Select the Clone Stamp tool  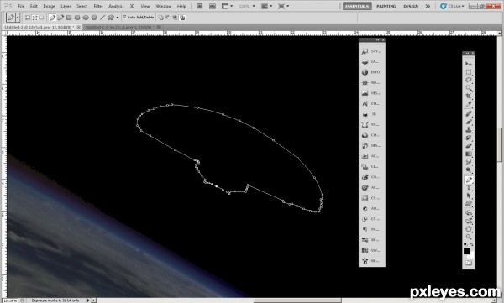tap(469, 130)
